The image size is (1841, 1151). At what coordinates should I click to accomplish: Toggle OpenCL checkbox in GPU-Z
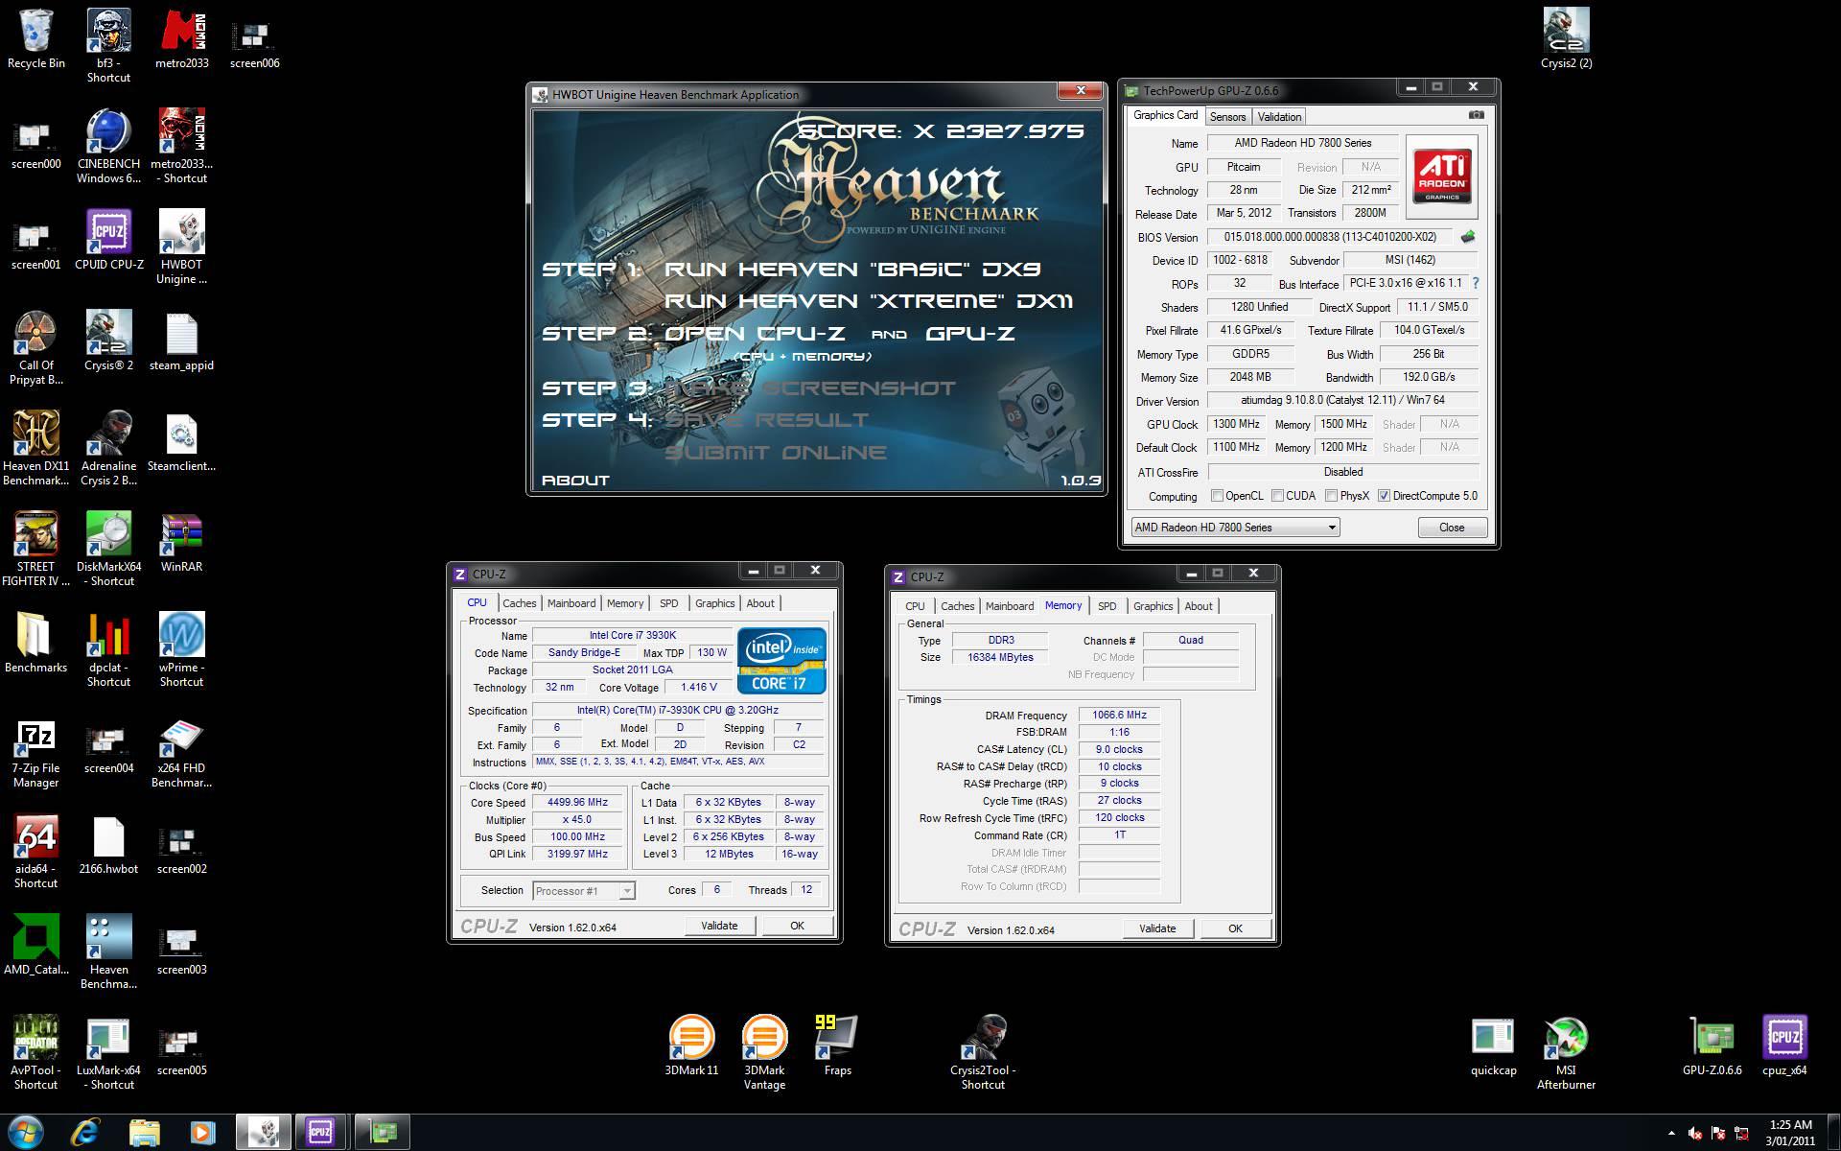pyautogui.click(x=1217, y=496)
